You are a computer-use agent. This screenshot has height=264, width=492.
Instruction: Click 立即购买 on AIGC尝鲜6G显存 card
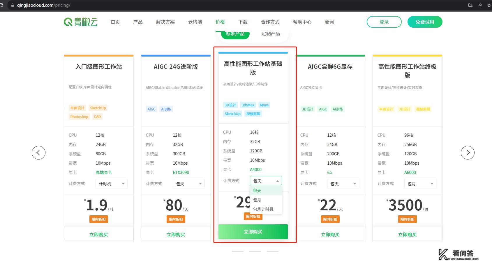point(330,235)
